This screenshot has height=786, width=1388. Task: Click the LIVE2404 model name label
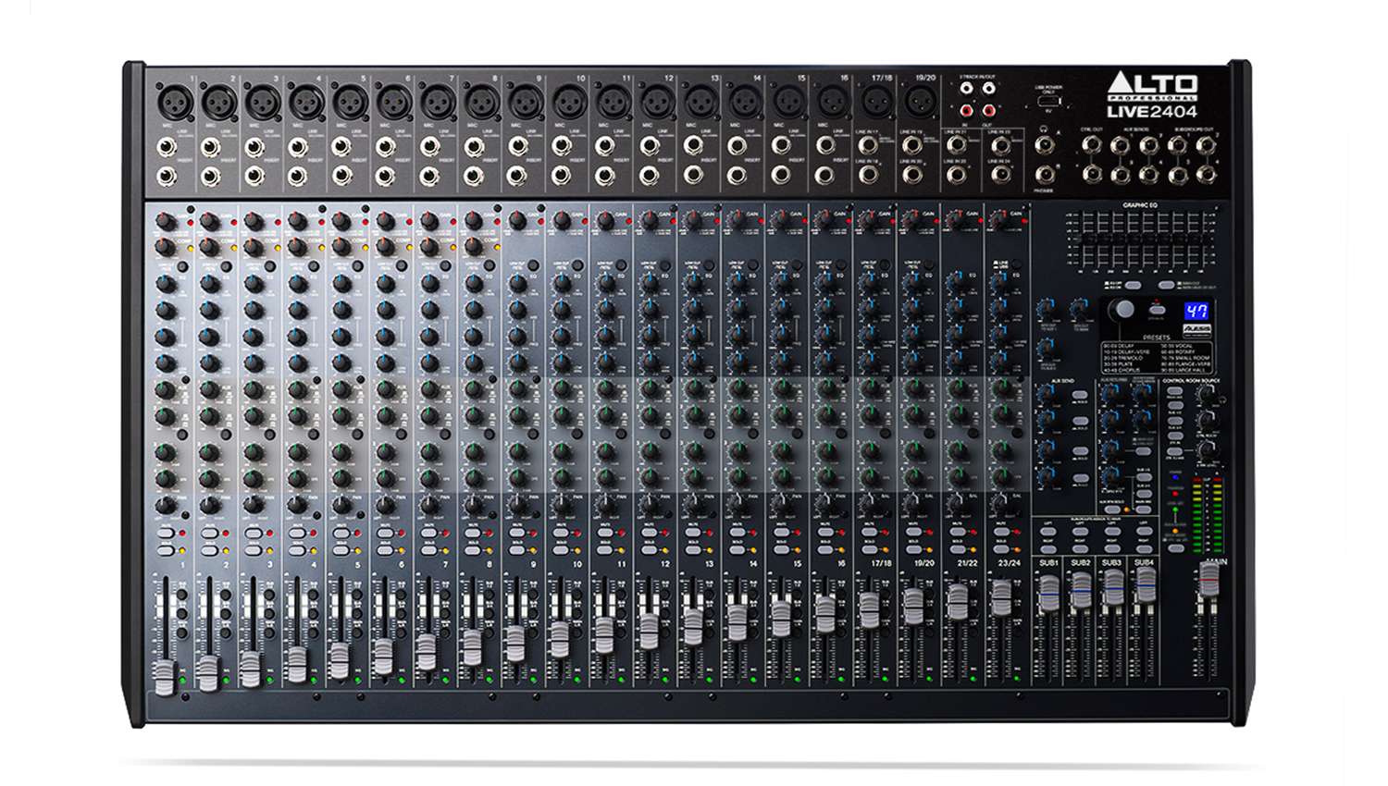tap(1152, 111)
